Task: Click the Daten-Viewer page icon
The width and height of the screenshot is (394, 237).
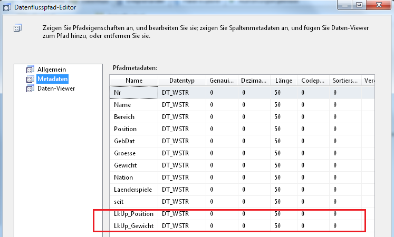Action: point(30,88)
